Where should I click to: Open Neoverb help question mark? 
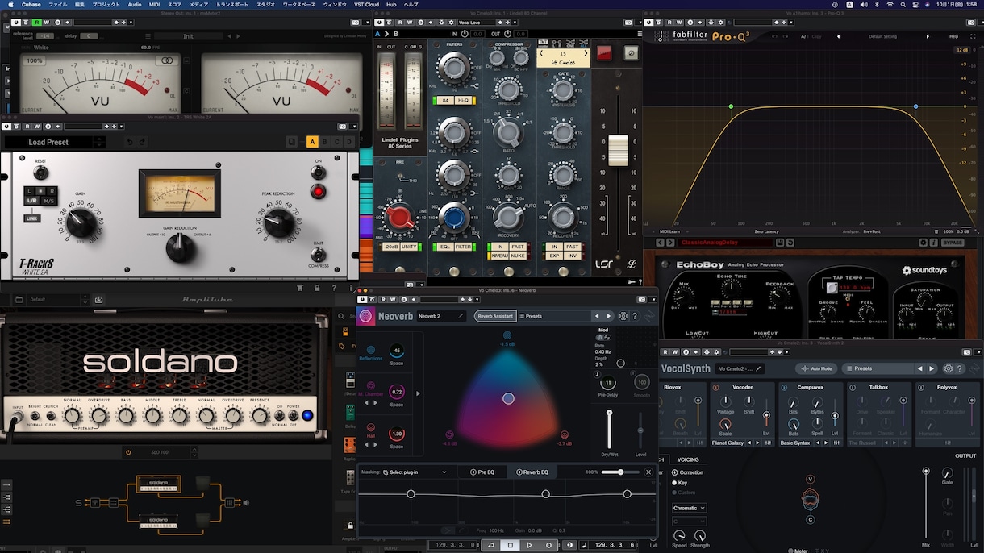[635, 316]
